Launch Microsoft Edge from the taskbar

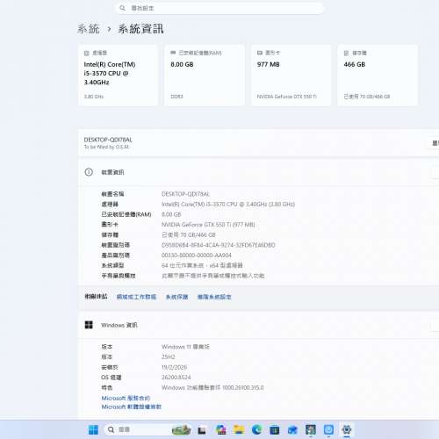click(256, 429)
